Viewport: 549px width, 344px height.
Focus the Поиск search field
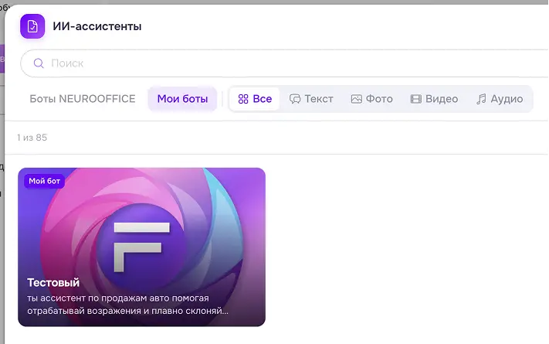[284, 63]
